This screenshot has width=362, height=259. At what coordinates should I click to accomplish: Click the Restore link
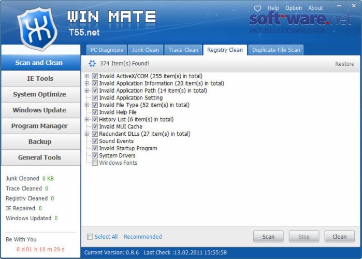coord(344,64)
